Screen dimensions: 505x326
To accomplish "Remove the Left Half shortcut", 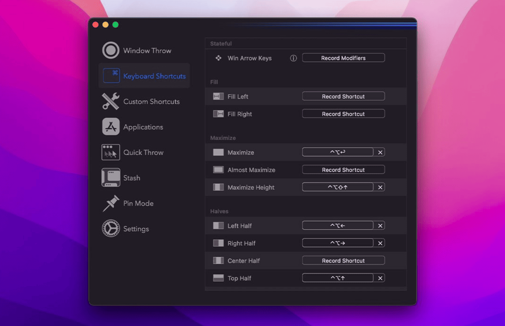I will (x=380, y=226).
